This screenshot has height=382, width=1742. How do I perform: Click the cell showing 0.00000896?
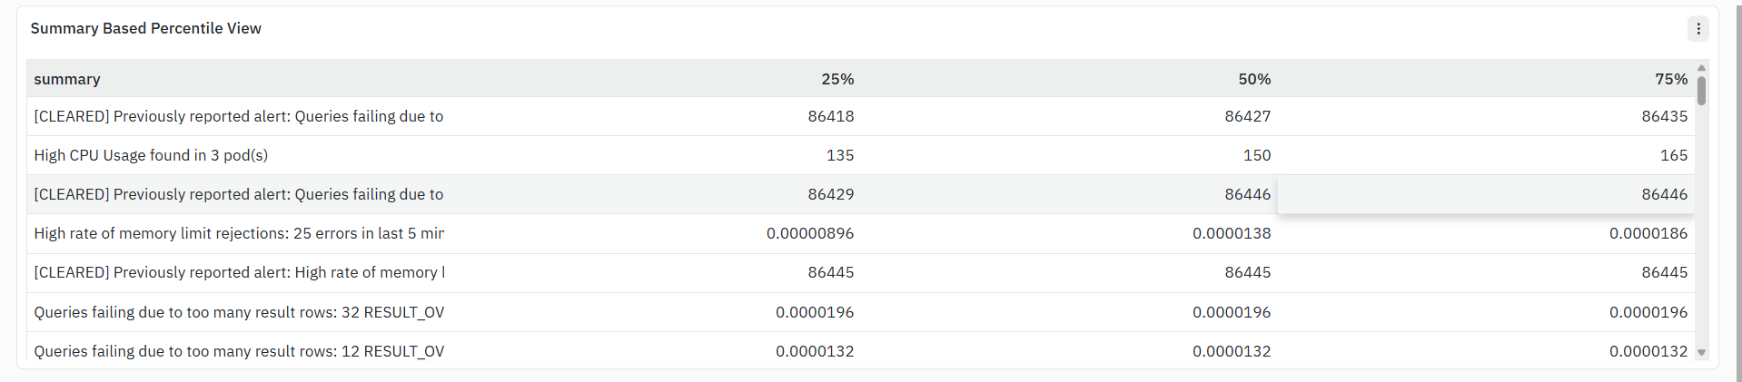tap(810, 233)
